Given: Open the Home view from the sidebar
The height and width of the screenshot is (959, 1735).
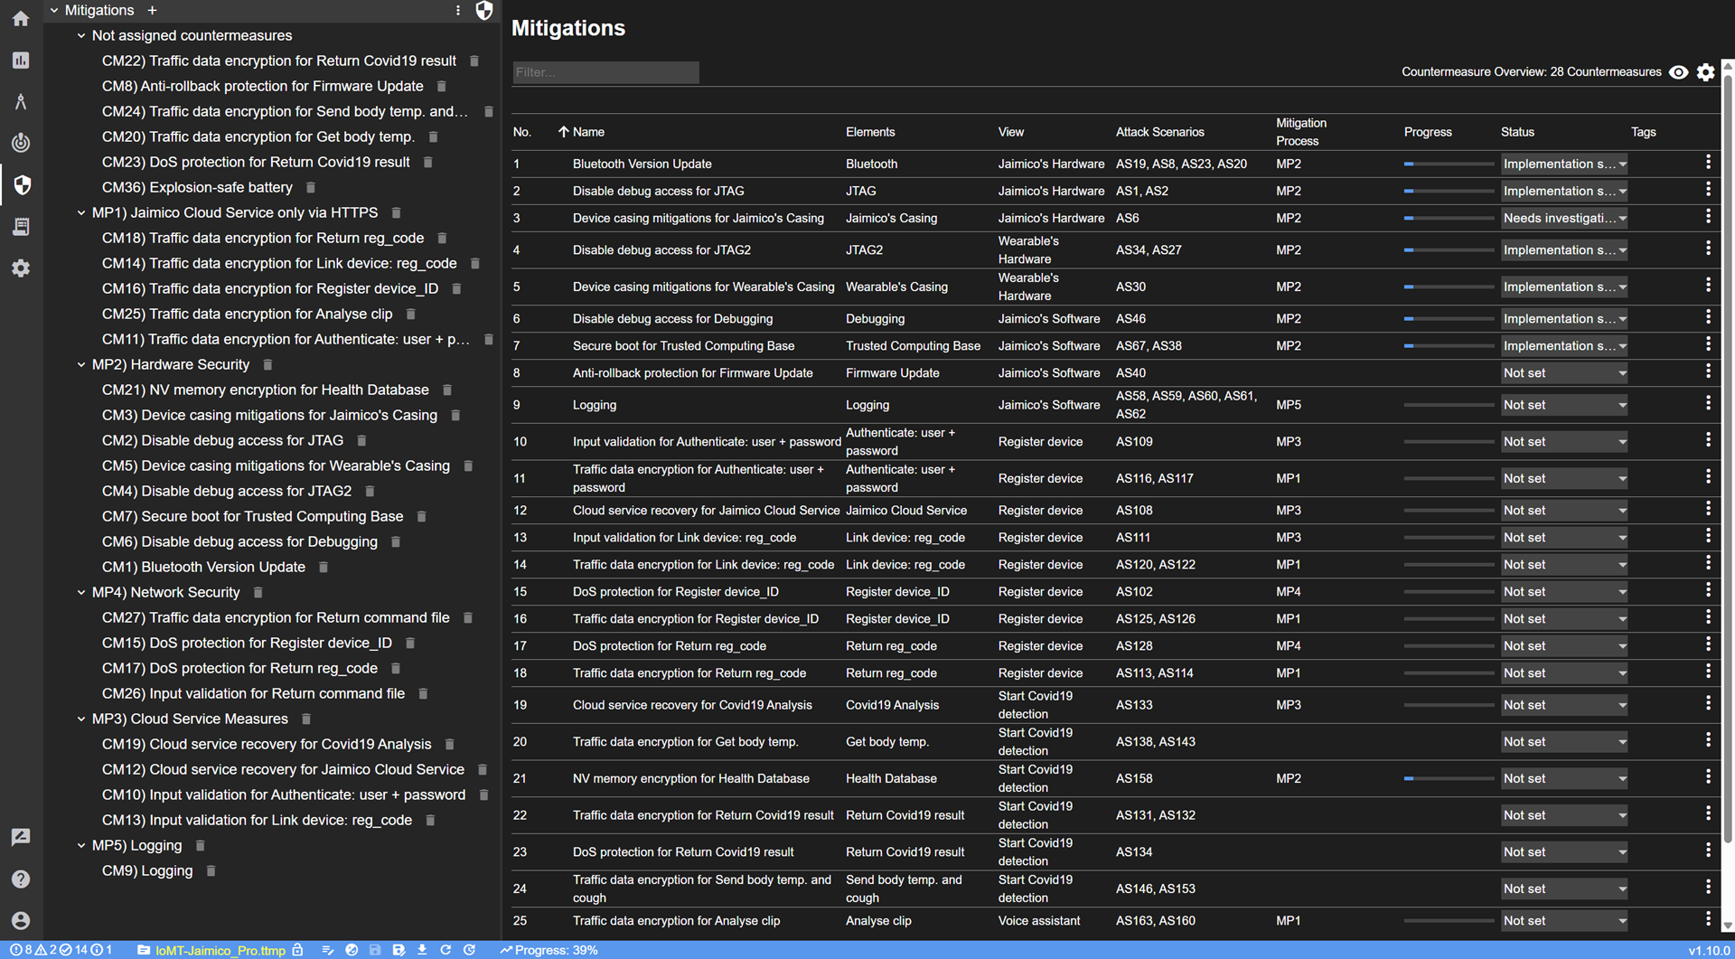Looking at the screenshot, I should click(20, 18).
